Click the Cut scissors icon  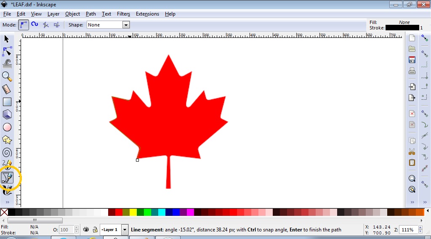(412, 151)
